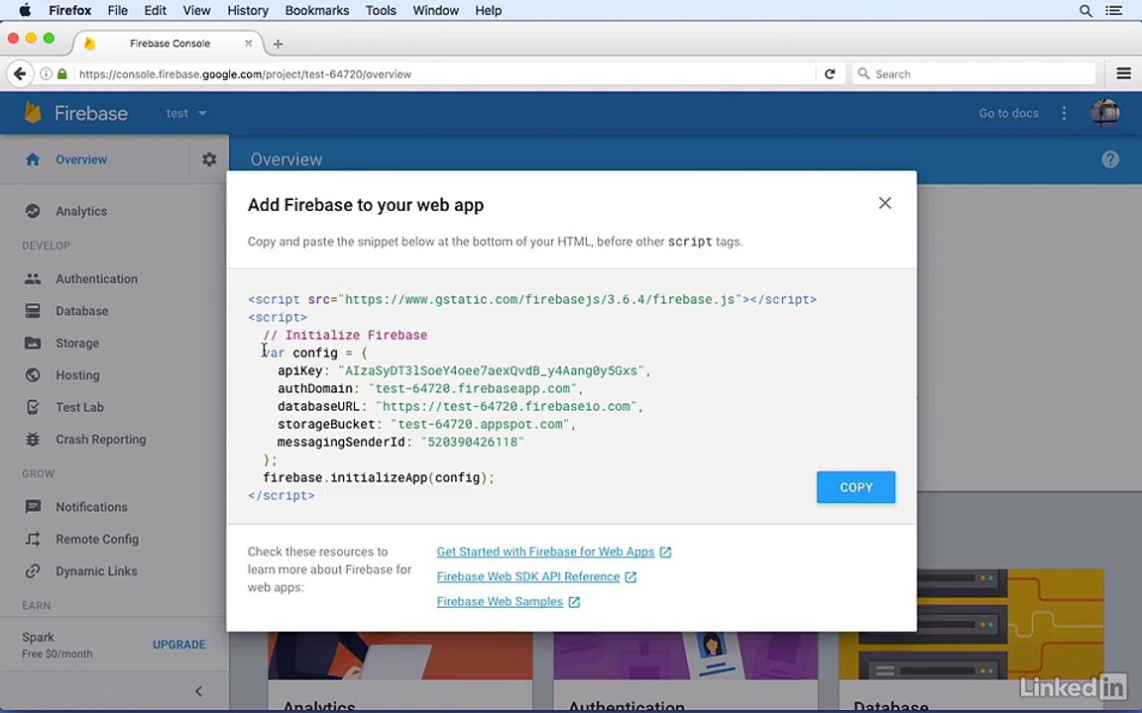Image resolution: width=1142 pixels, height=713 pixels.
Task: Click the Remote Config icon
Action: tap(33, 539)
